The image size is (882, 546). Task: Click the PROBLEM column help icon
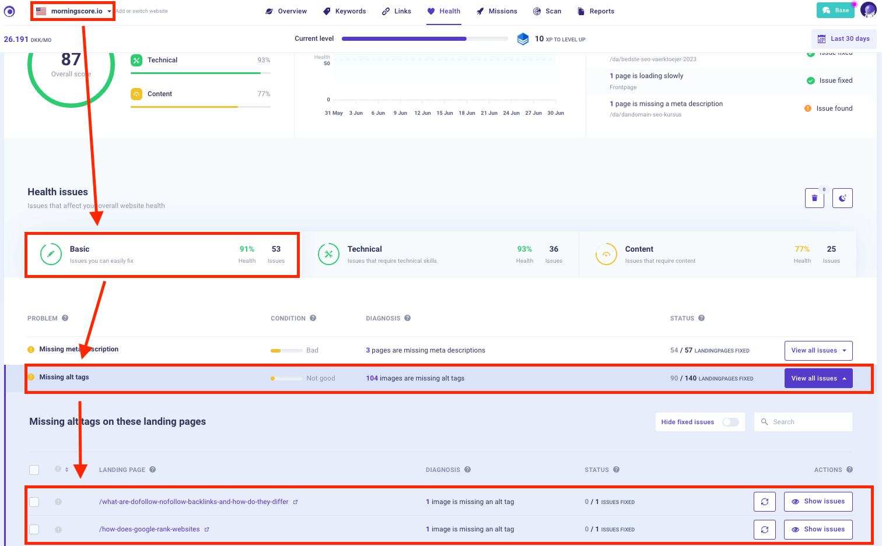click(x=65, y=318)
